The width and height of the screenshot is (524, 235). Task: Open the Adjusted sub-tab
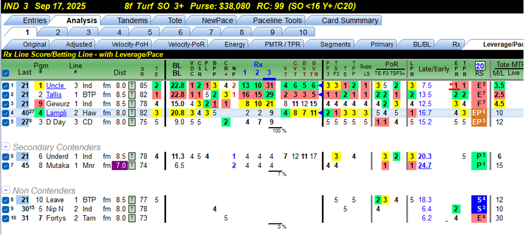click(79, 44)
